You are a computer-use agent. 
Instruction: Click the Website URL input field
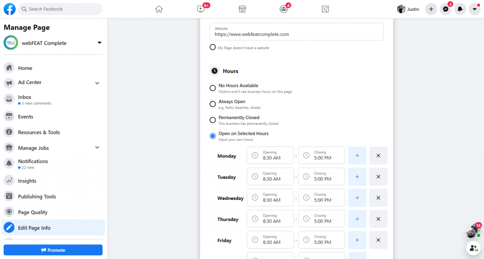pos(297,32)
